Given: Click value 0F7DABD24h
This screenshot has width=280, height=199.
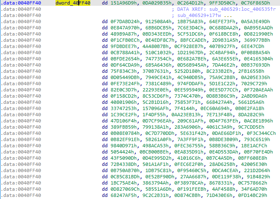Looking at the screenshot, I should click(125, 22).
